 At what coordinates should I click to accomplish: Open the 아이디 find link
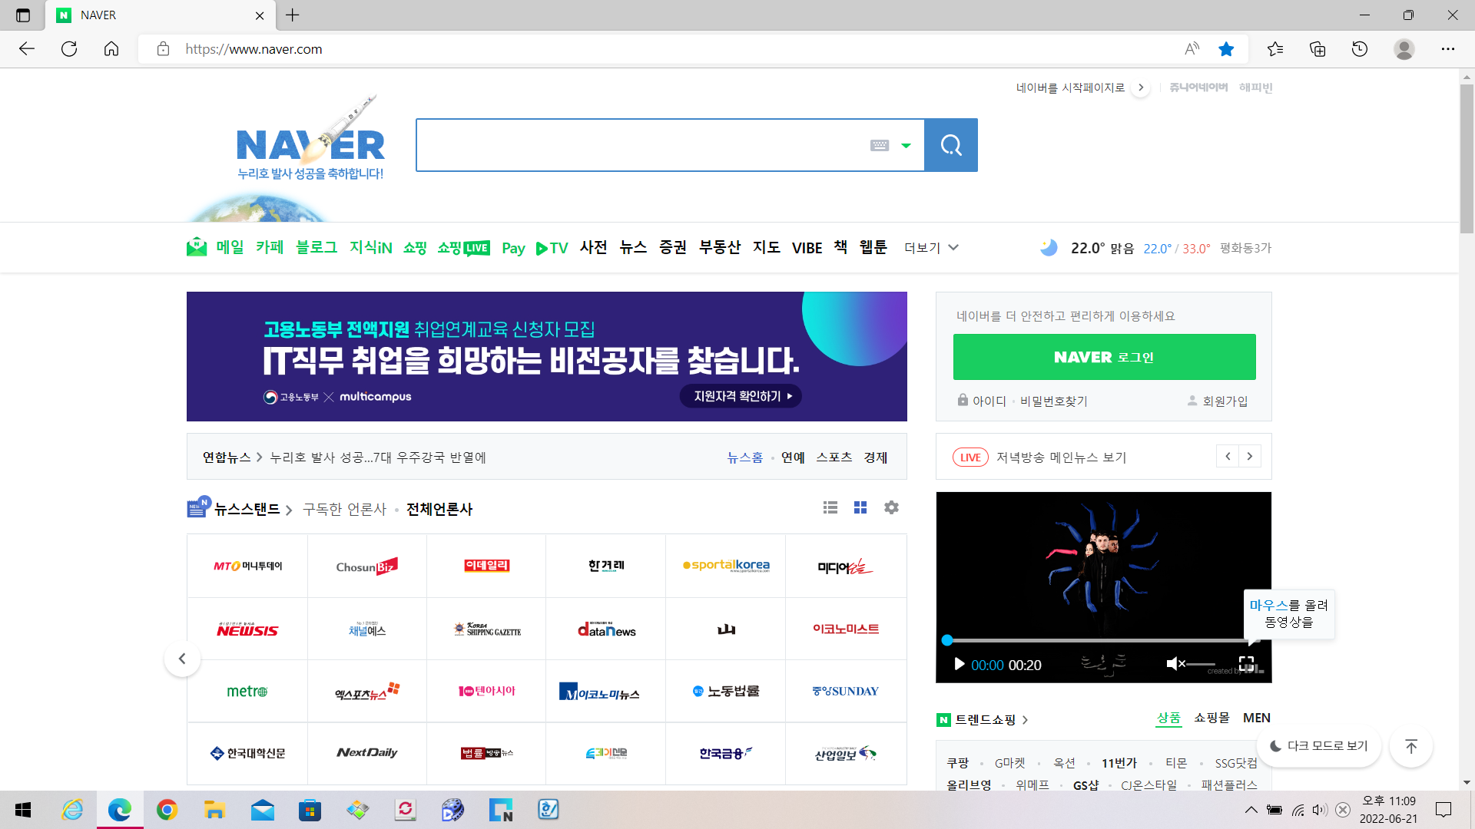(x=989, y=401)
